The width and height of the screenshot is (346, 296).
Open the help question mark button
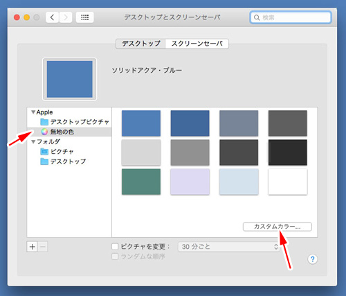click(313, 259)
